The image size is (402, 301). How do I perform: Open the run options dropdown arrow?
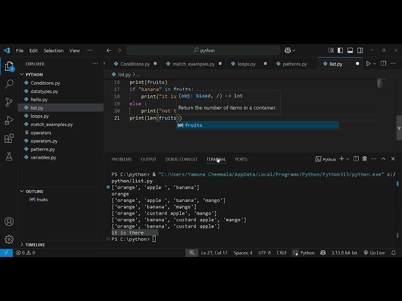[374, 64]
